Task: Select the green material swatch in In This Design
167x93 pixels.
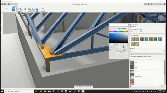Action: (x=156, y=39)
